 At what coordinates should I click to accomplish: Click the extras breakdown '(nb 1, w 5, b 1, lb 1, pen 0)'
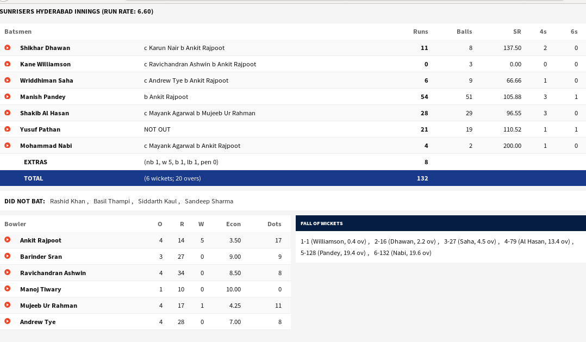(181, 162)
